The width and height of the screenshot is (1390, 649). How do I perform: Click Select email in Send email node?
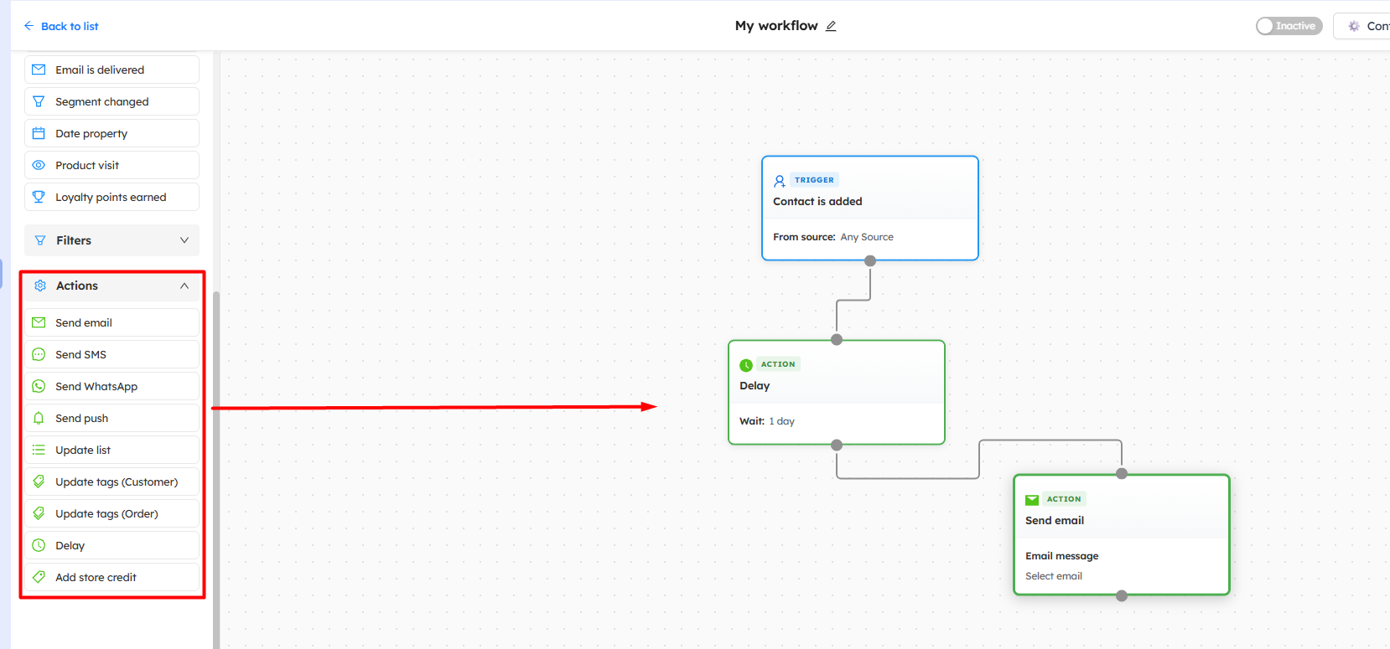[1054, 576]
